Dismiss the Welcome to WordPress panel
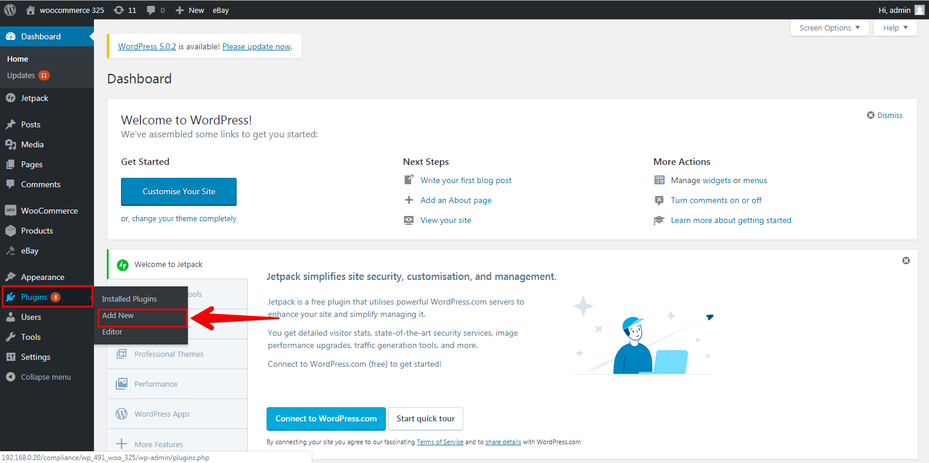The image size is (929, 463). (x=885, y=115)
